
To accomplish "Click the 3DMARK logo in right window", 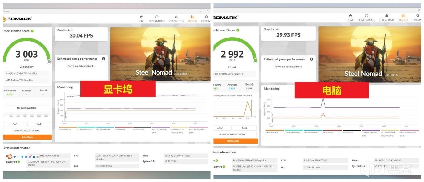I will tap(225, 18).
